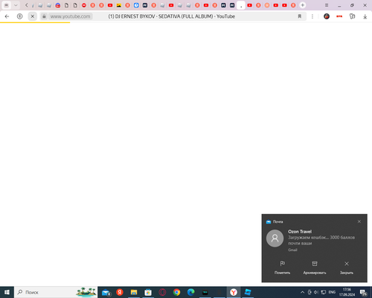
Task: Open the Mail app from the taskbar
Action: (x=106, y=293)
